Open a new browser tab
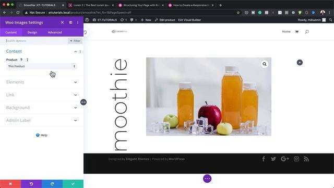The width and height of the screenshot is (334, 188). point(221,5)
